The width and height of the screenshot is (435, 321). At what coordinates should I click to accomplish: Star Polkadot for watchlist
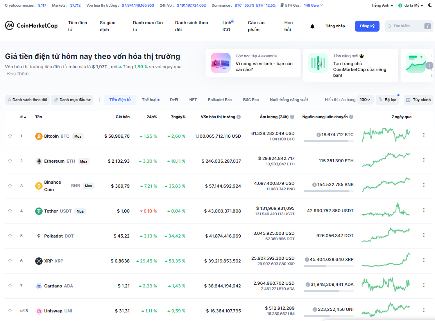coord(10,236)
